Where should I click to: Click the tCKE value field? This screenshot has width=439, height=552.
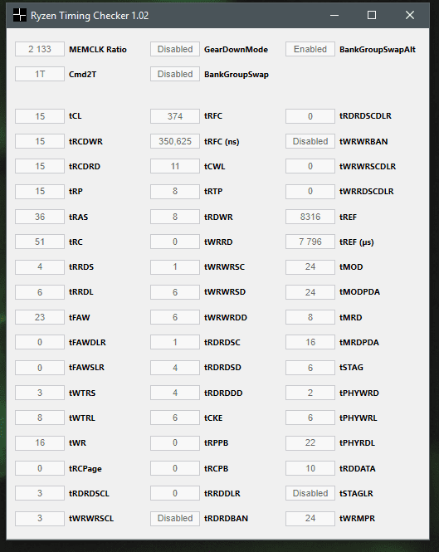click(175, 418)
